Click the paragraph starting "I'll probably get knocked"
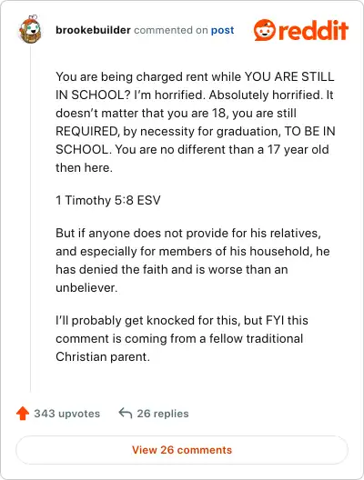364x480 pixels. pos(182,338)
